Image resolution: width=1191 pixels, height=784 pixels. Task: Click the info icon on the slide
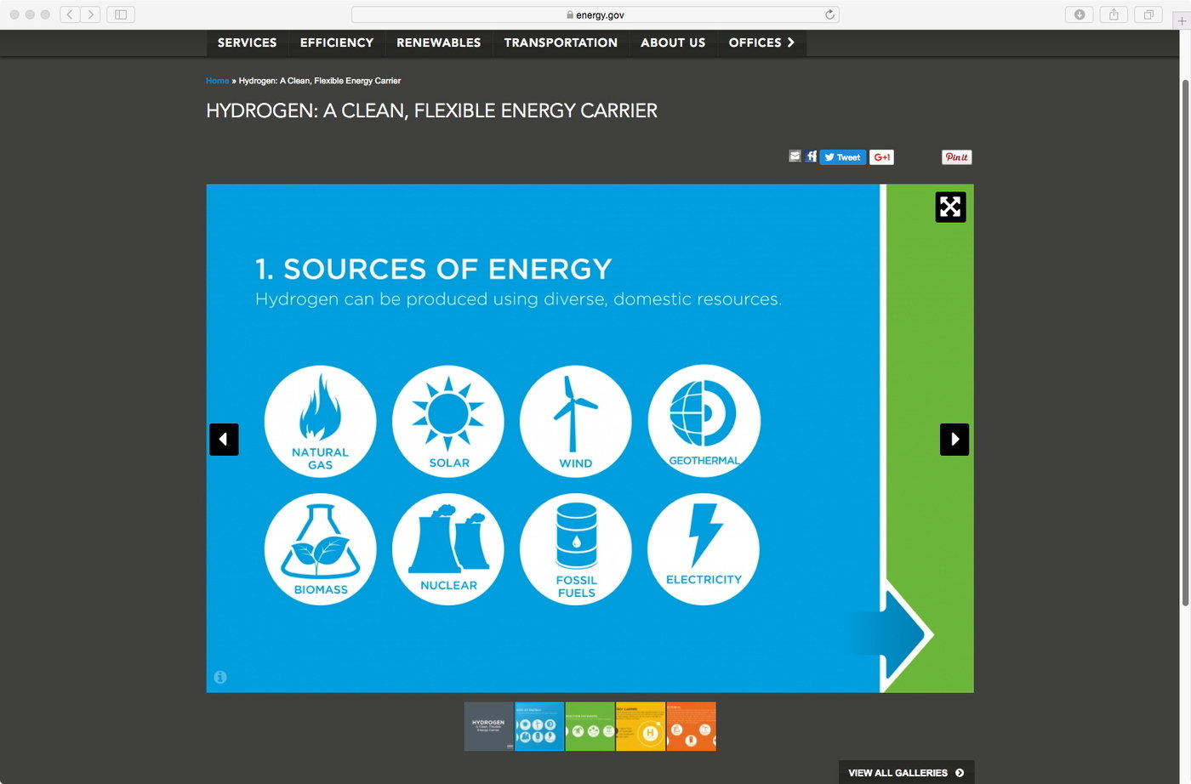click(220, 677)
